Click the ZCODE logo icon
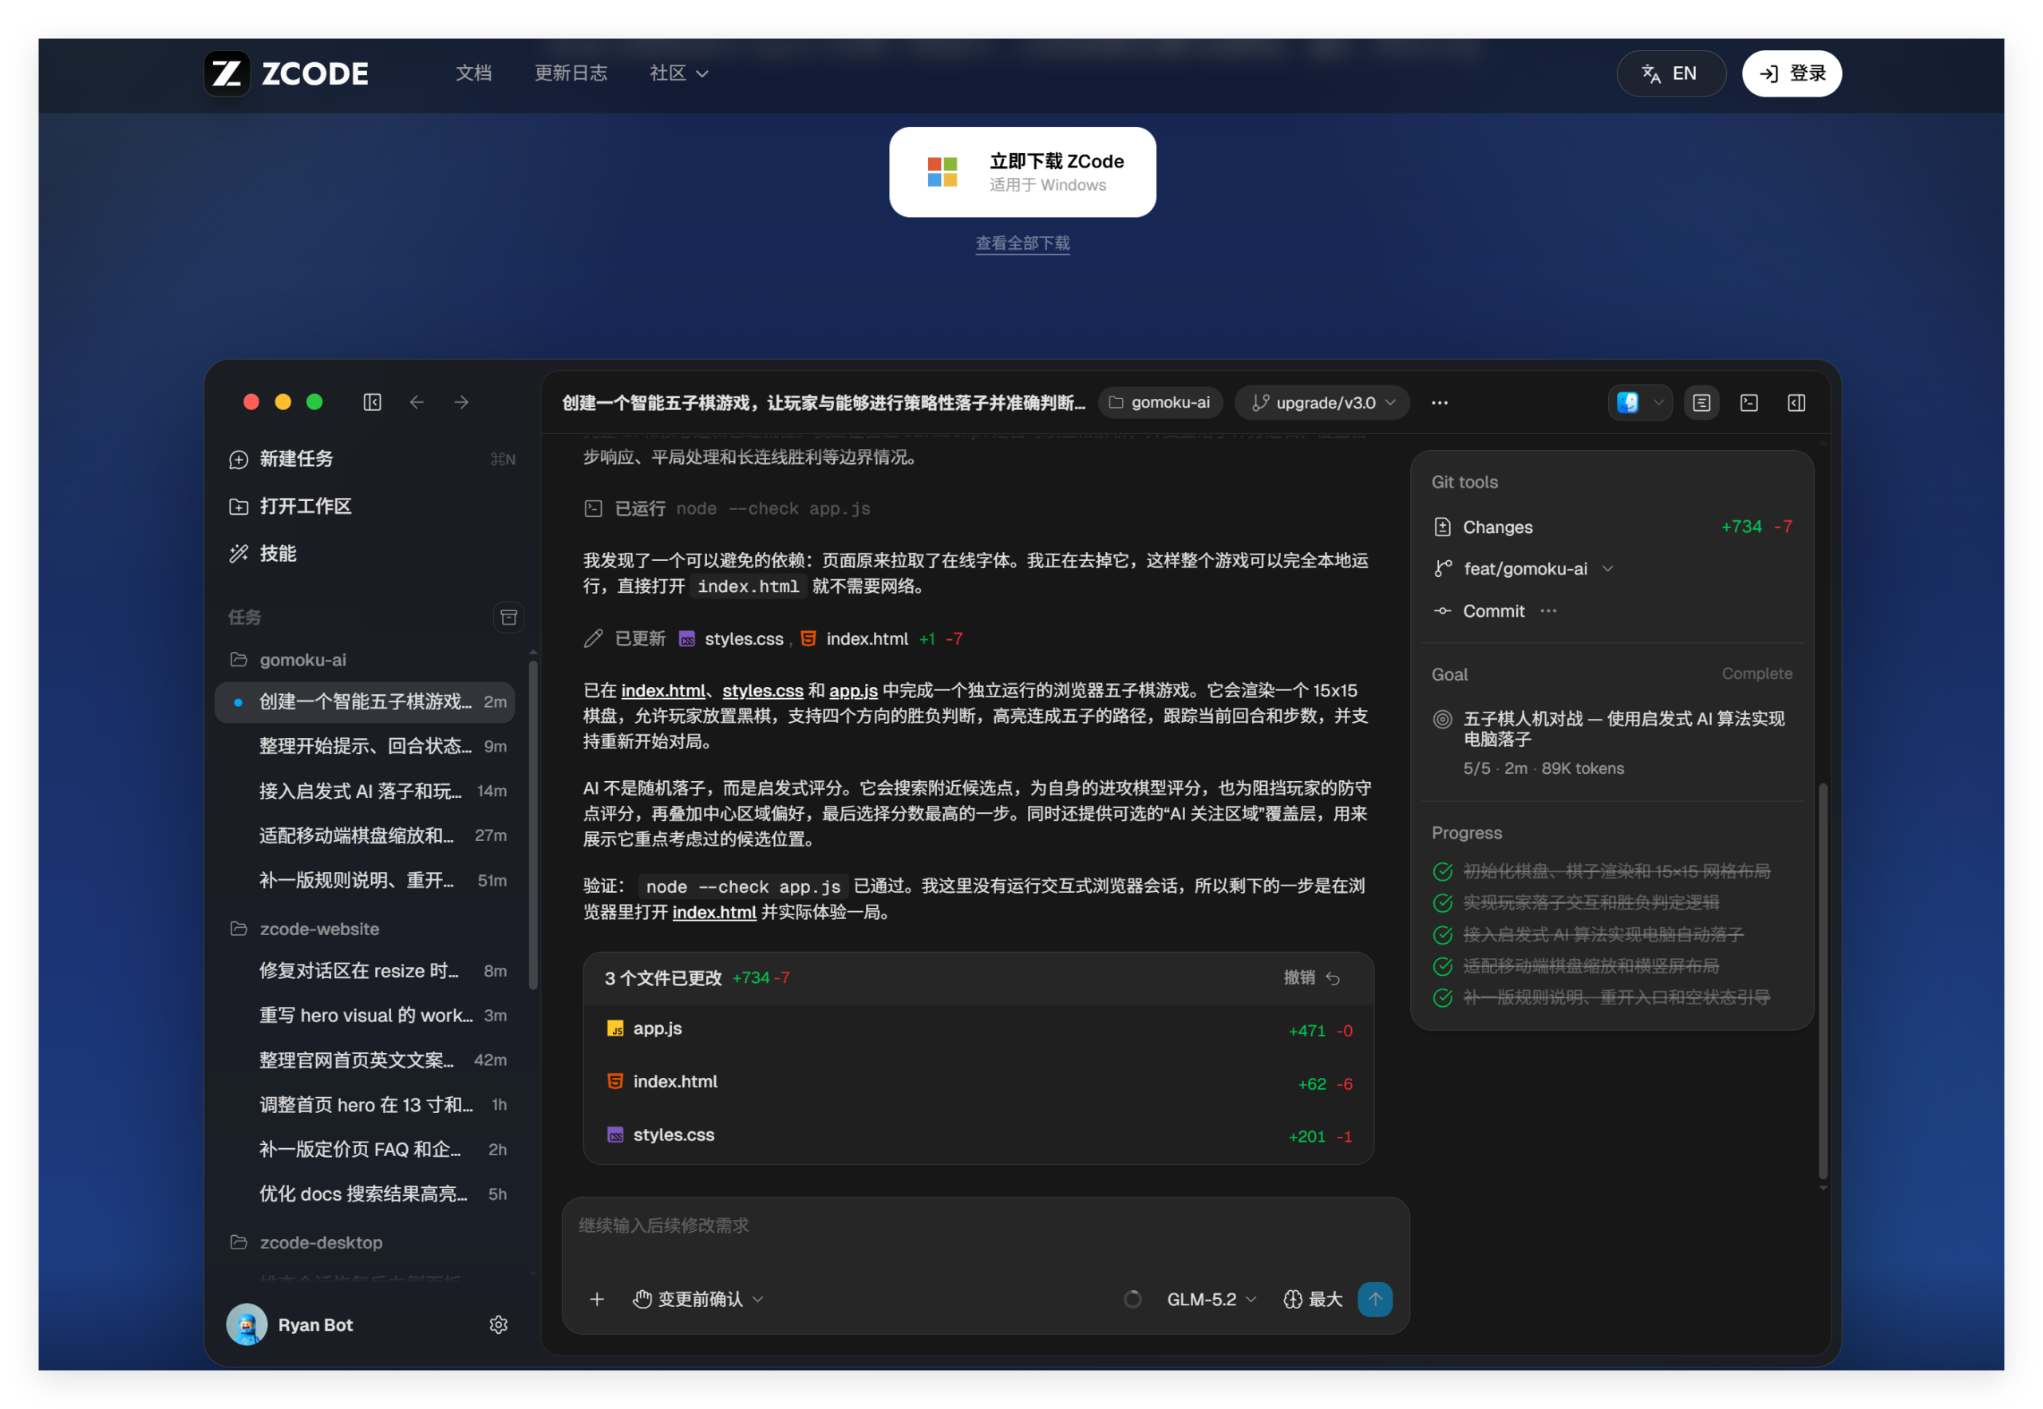This screenshot has height=1409, width=2043. click(227, 73)
